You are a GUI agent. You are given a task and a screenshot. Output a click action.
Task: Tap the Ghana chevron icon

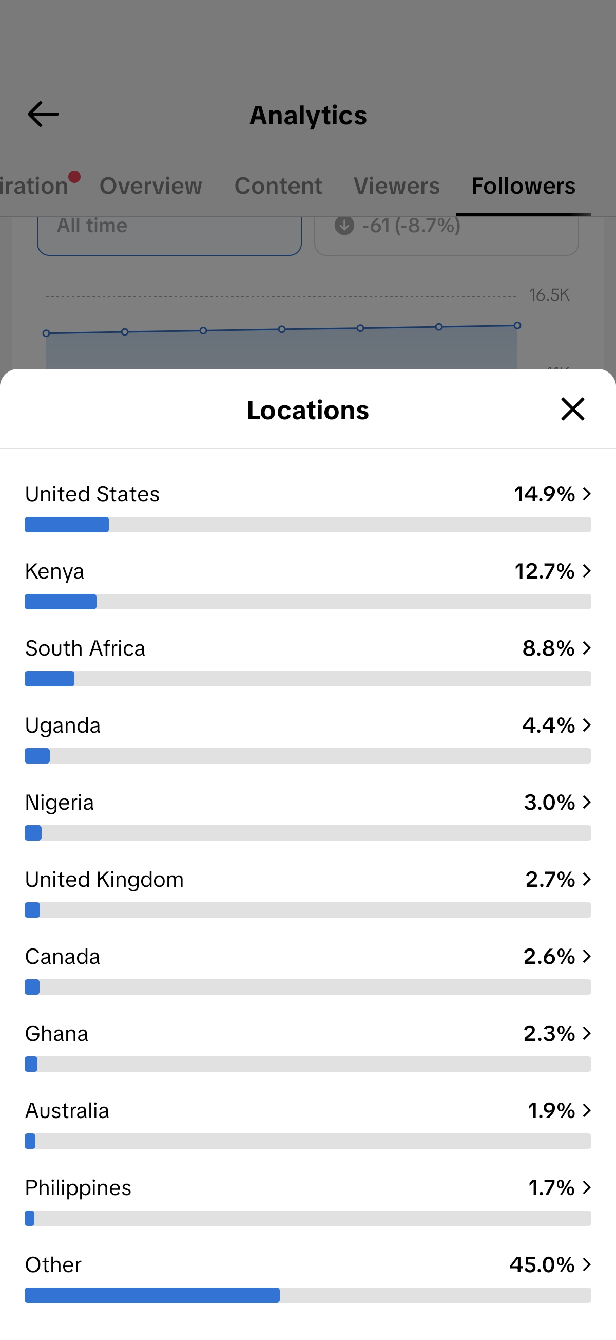pyautogui.click(x=587, y=1033)
